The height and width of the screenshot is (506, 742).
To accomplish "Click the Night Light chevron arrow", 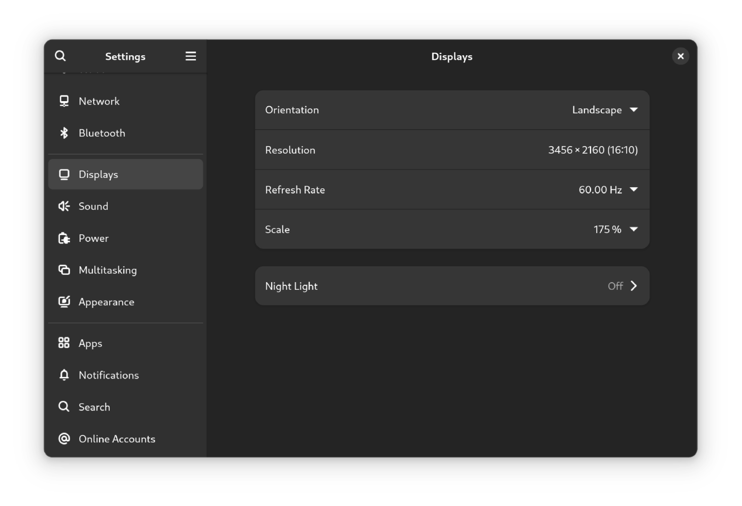I will point(634,286).
